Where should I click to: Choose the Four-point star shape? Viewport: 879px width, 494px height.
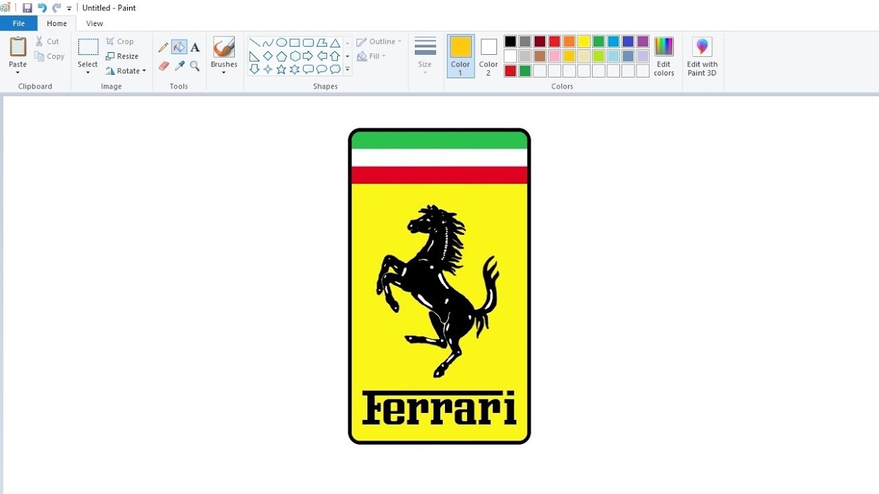pos(268,69)
